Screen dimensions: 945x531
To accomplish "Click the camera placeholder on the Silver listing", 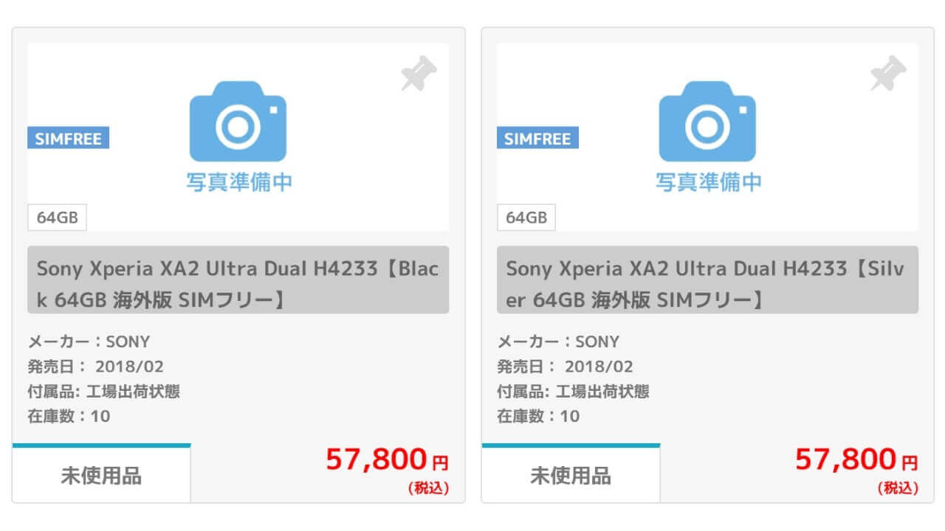I will tap(707, 121).
